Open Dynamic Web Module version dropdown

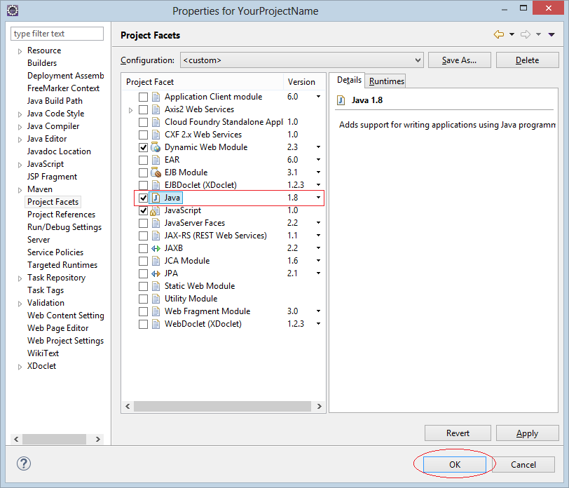click(x=318, y=147)
